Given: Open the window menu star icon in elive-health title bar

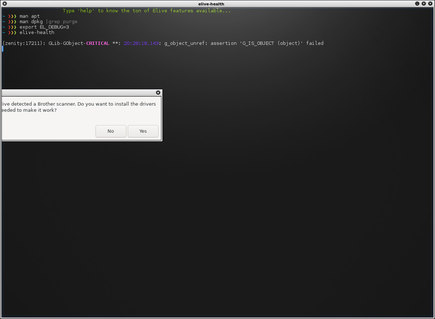Looking at the screenshot, I should [5, 4].
